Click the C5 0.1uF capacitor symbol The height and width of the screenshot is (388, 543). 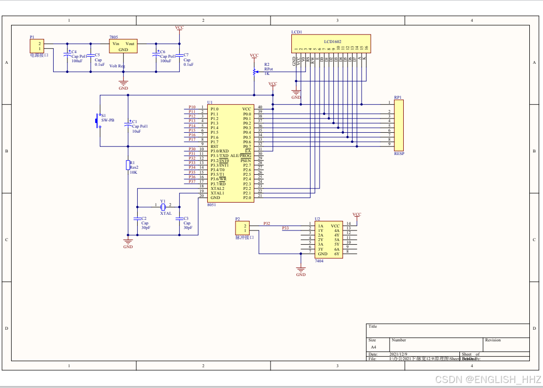(91, 55)
